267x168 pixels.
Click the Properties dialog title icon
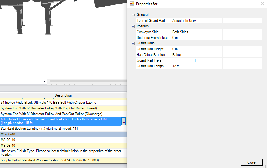[x=132, y=4]
